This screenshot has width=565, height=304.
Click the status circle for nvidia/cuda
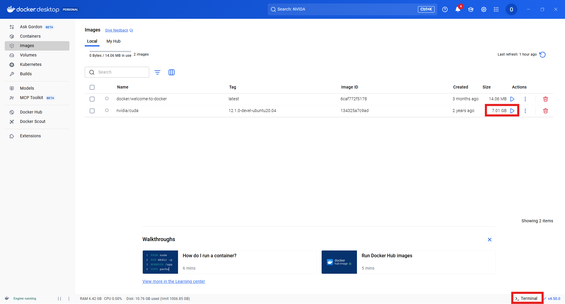click(x=107, y=110)
